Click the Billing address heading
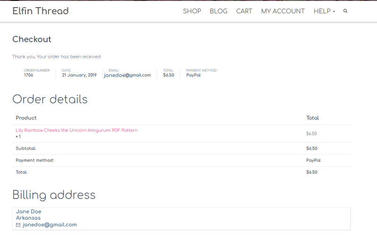Screen dimensions: 377x239 click(54, 195)
